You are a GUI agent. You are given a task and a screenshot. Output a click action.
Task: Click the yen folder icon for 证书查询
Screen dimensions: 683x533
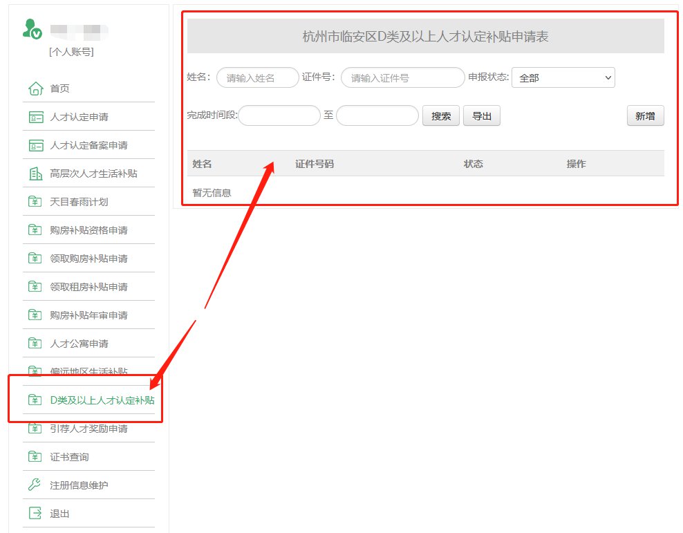tap(35, 457)
